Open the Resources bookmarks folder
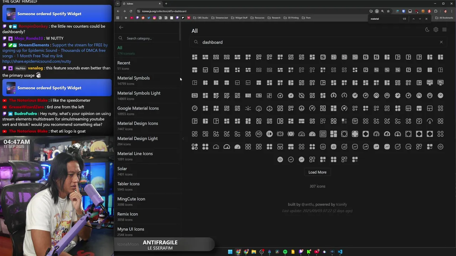The height and width of the screenshot is (256, 456). pyautogui.click(x=257, y=18)
